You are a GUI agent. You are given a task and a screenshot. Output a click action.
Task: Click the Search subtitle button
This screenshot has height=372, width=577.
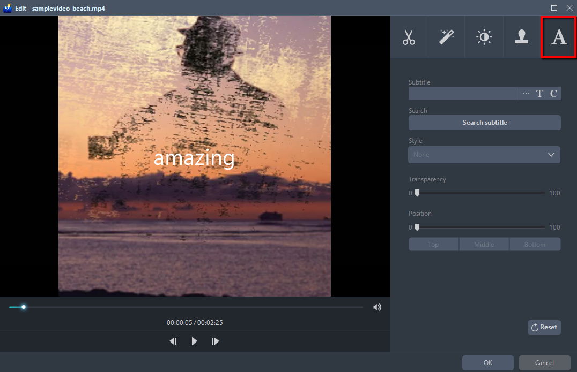[x=484, y=123]
